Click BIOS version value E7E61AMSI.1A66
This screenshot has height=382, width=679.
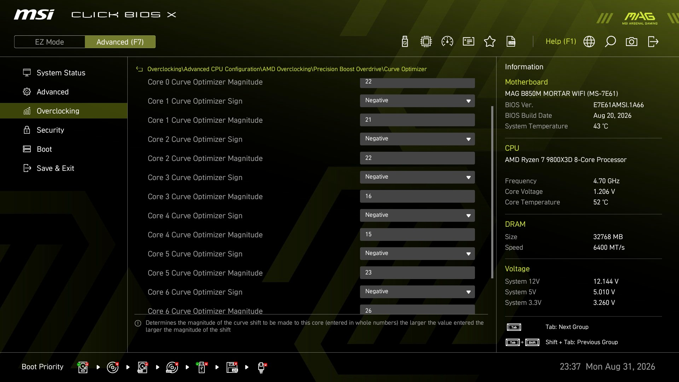[x=619, y=105]
